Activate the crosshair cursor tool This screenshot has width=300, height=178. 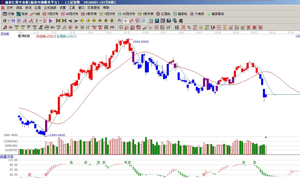coord(125,21)
